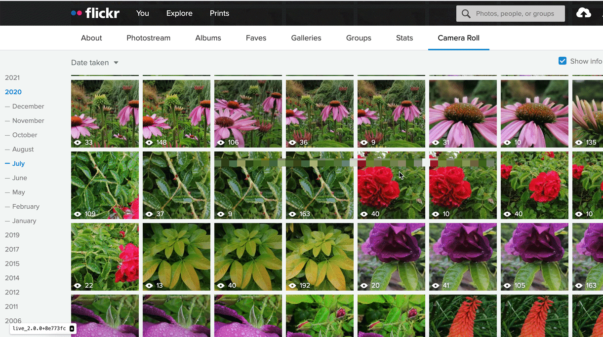Viewport: 603px width, 337px height.
Task: Click the eye icon beside 13 views
Action: click(x=149, y=286)
